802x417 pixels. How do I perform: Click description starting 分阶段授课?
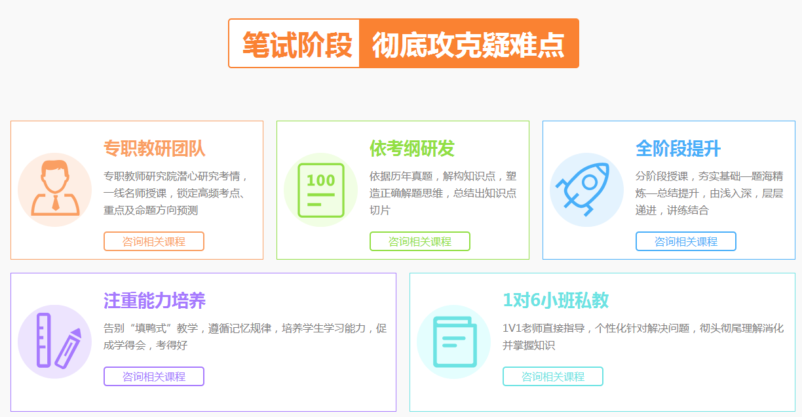click(710, 193)
